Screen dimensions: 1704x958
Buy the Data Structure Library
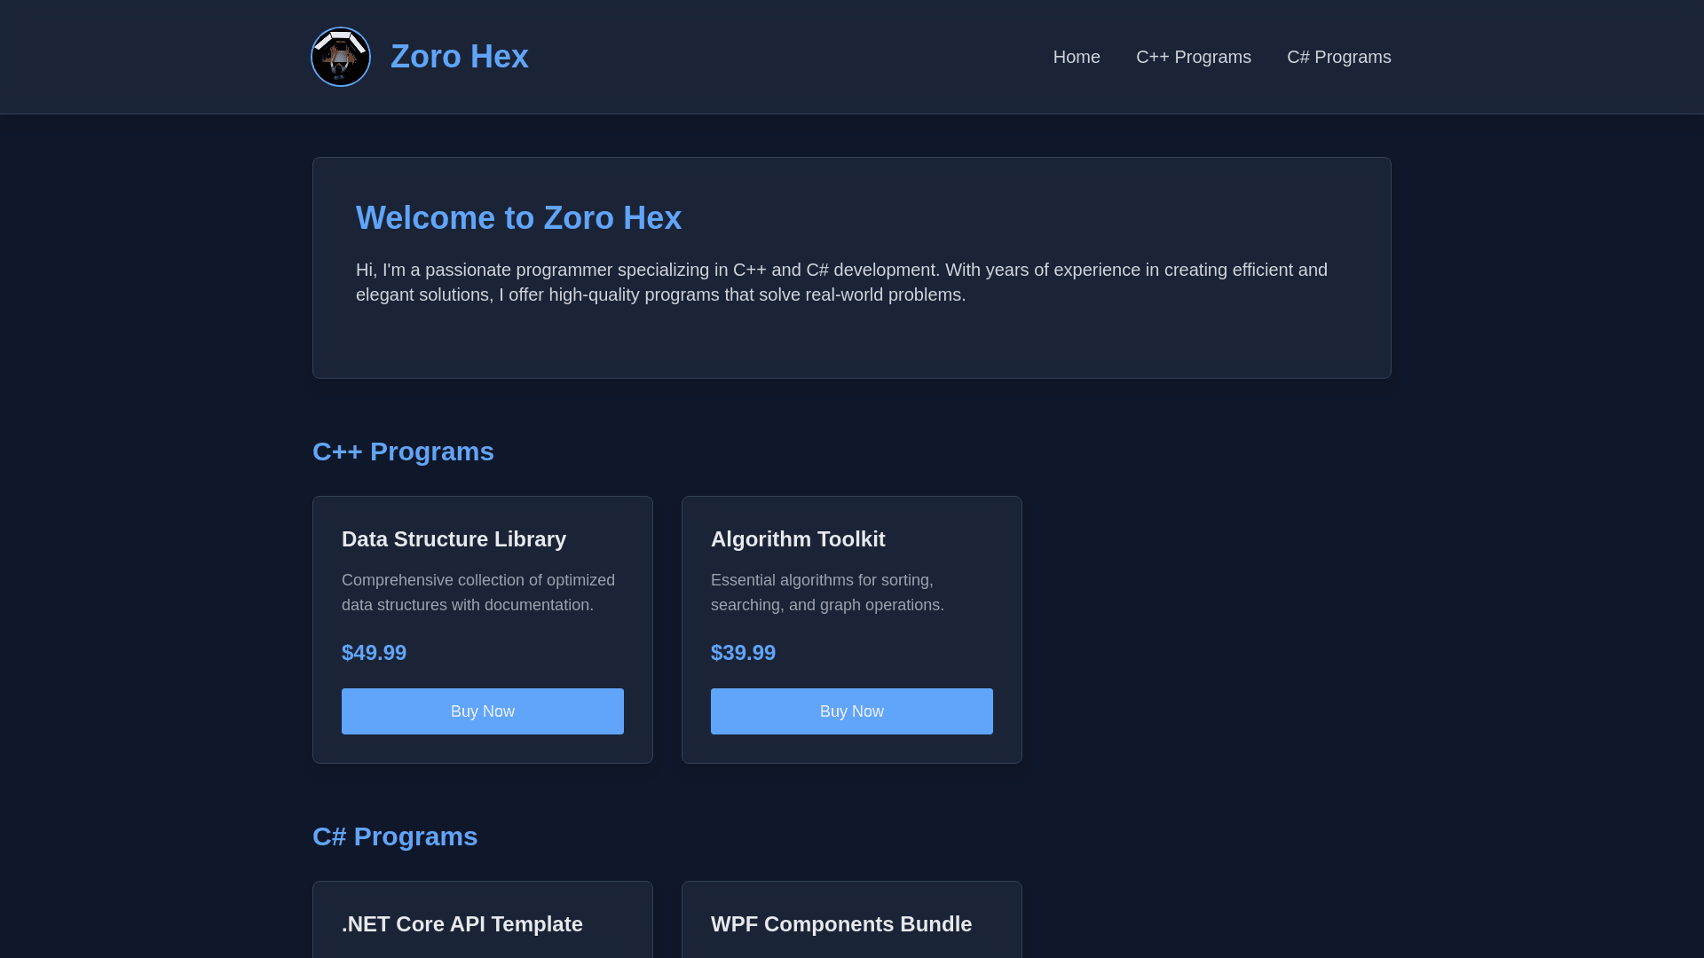coord(482,711)
